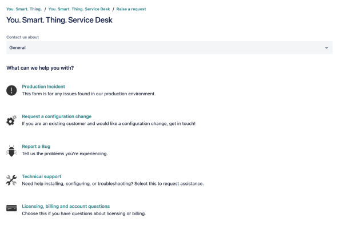
Task: Click the Production Incident exclamation icon
Action: [x=11, y=90]
